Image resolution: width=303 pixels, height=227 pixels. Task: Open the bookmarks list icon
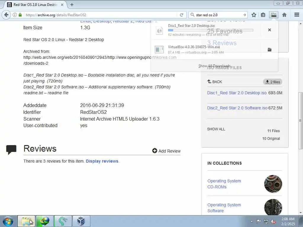(263, 15)
